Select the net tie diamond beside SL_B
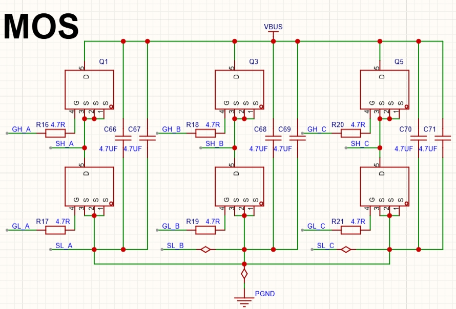The width and height of the screenshot is (456, 309). click(x=205, y=250)
